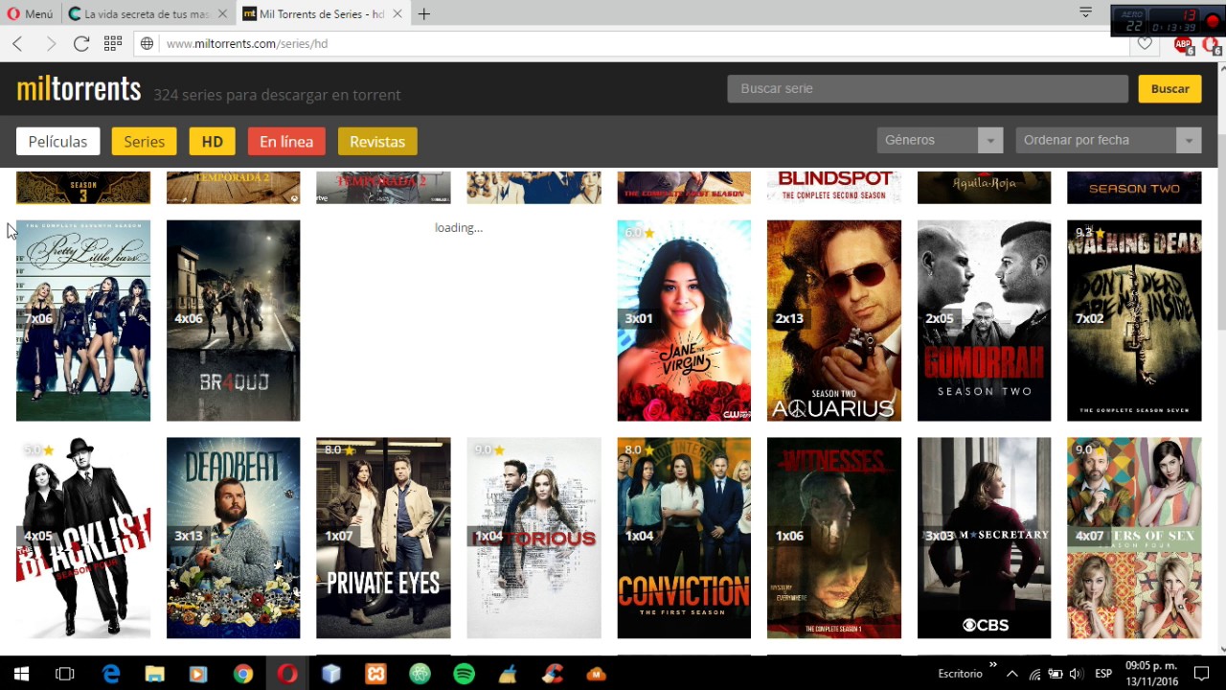Open the orange cloud app on the taskbar
Image resolution: width=1226 pixels, height=690 pixels.
[597, 674]
